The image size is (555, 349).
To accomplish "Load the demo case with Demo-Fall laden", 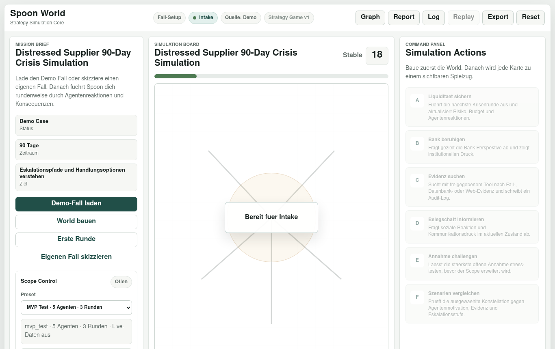I will (76, 204).
